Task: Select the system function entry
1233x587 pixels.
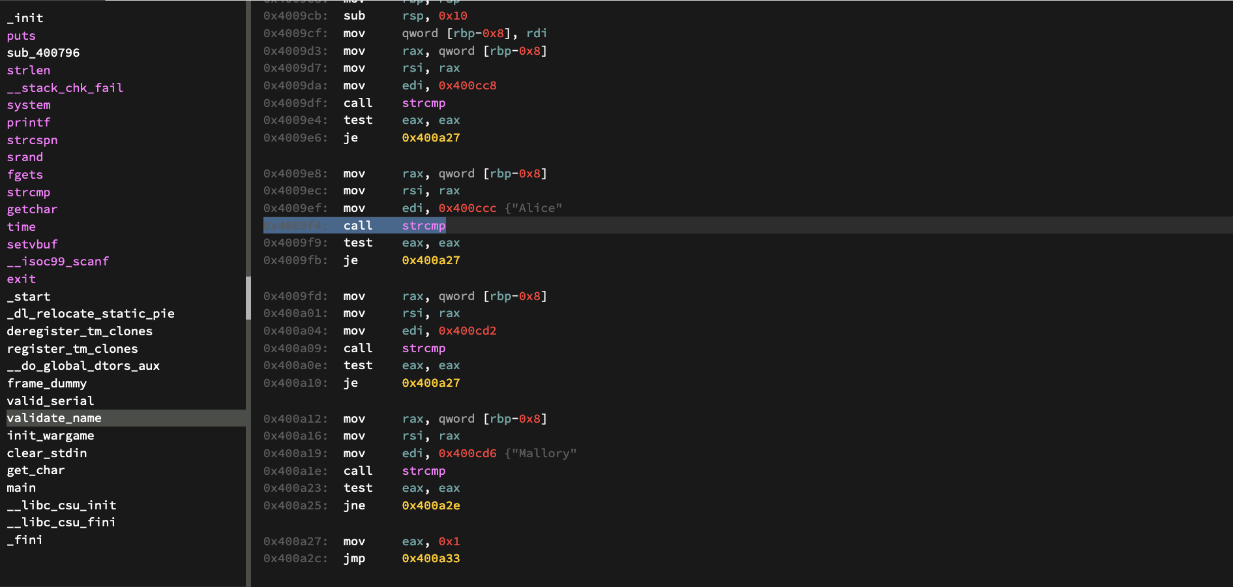Action: 29,105
